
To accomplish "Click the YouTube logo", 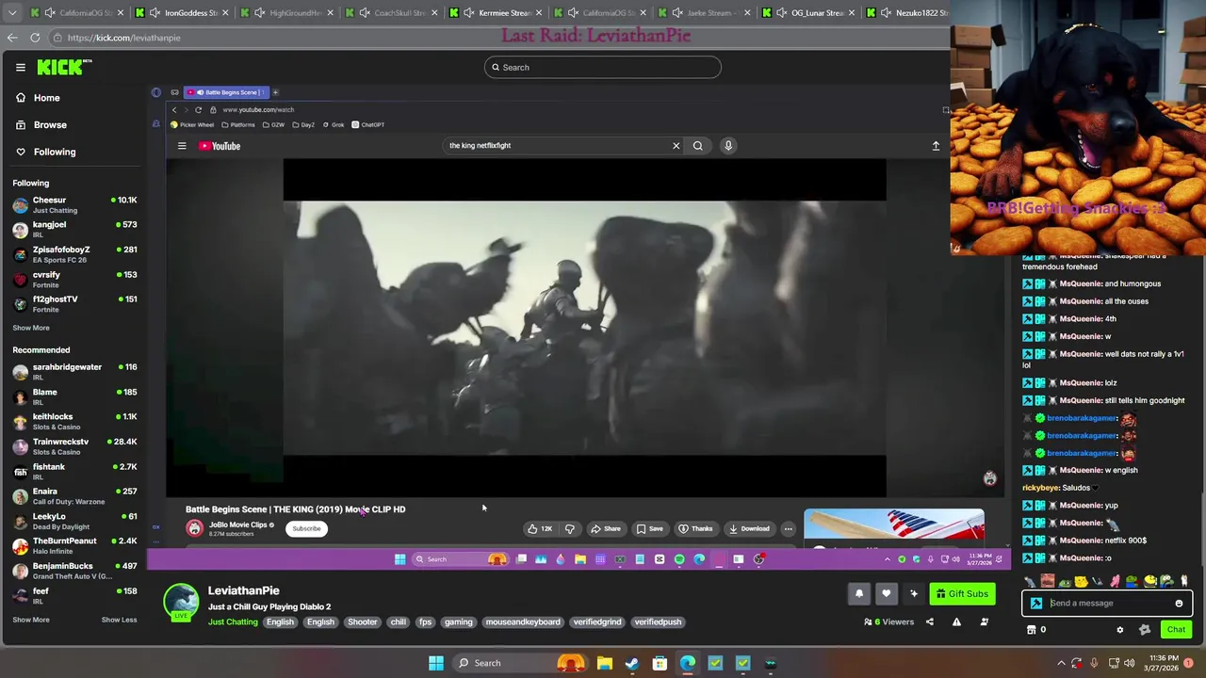I will coord(220,146).
